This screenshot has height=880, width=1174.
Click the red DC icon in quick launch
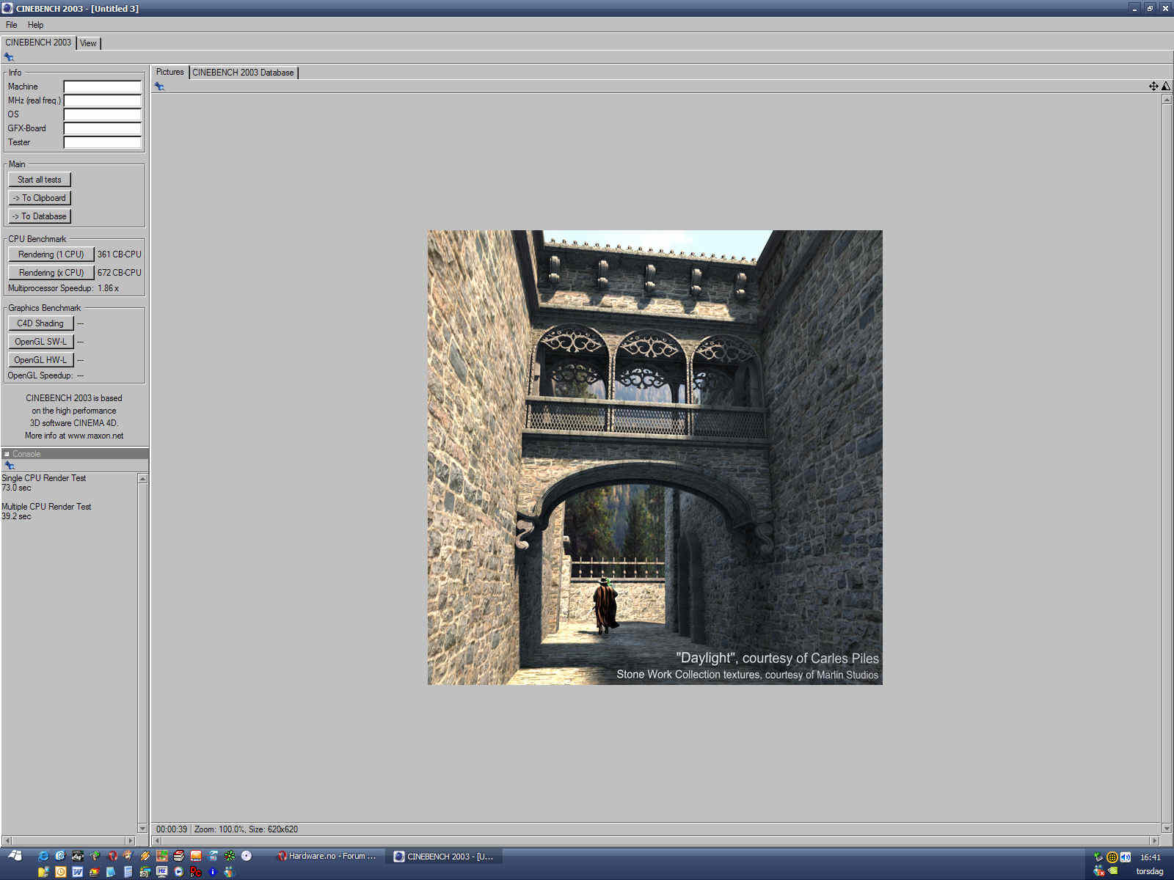click(x=195, y=872)
